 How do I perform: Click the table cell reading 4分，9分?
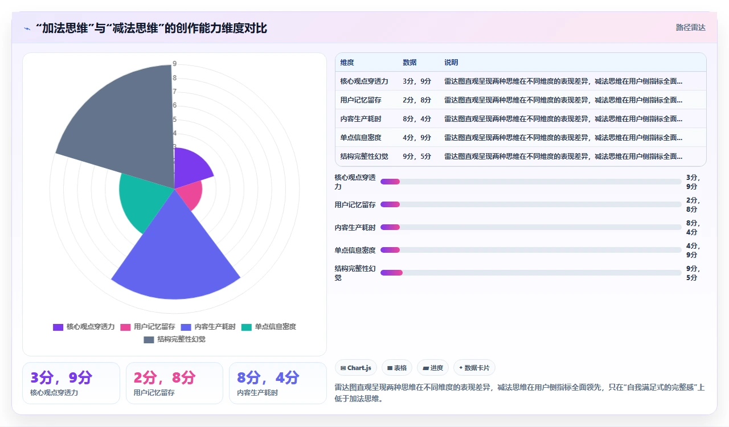click(x=417, y=138)
